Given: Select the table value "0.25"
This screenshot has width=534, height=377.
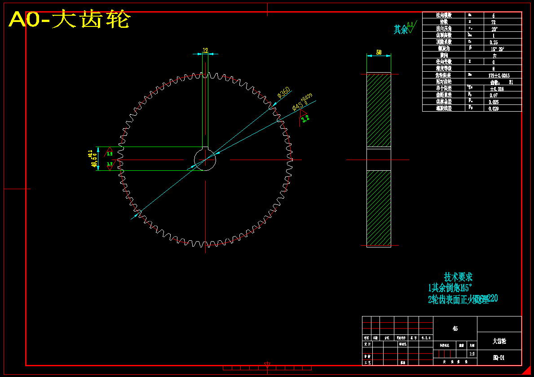Looking at the screenshot, I should click(494, 42).
